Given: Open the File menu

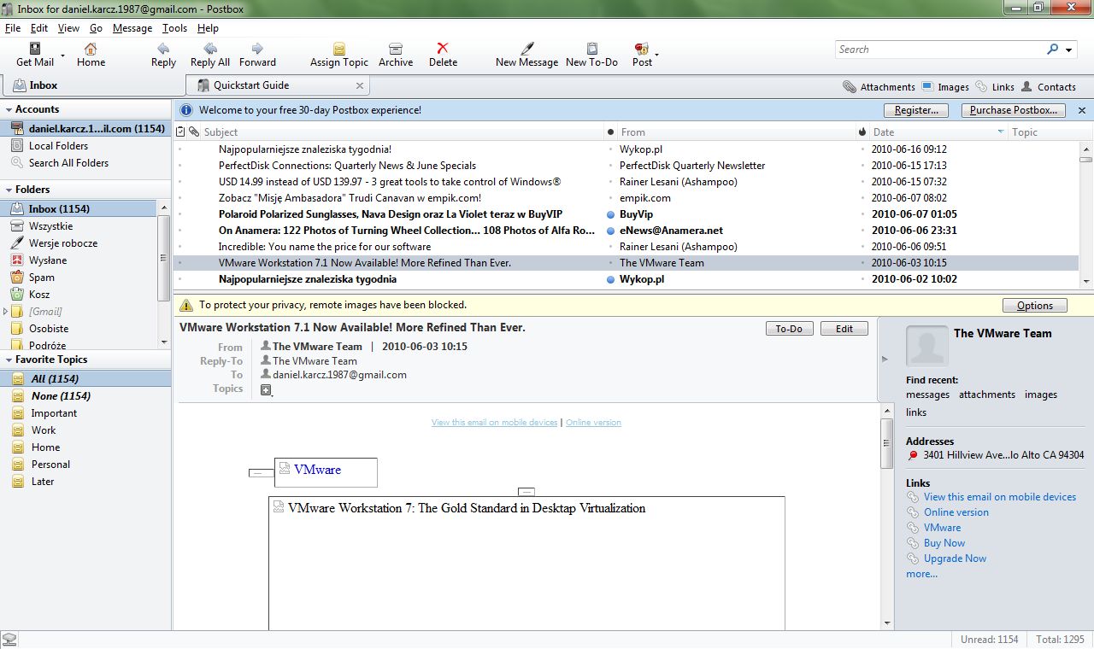Looking at the screenshot, I should click(x=13, y=28).
